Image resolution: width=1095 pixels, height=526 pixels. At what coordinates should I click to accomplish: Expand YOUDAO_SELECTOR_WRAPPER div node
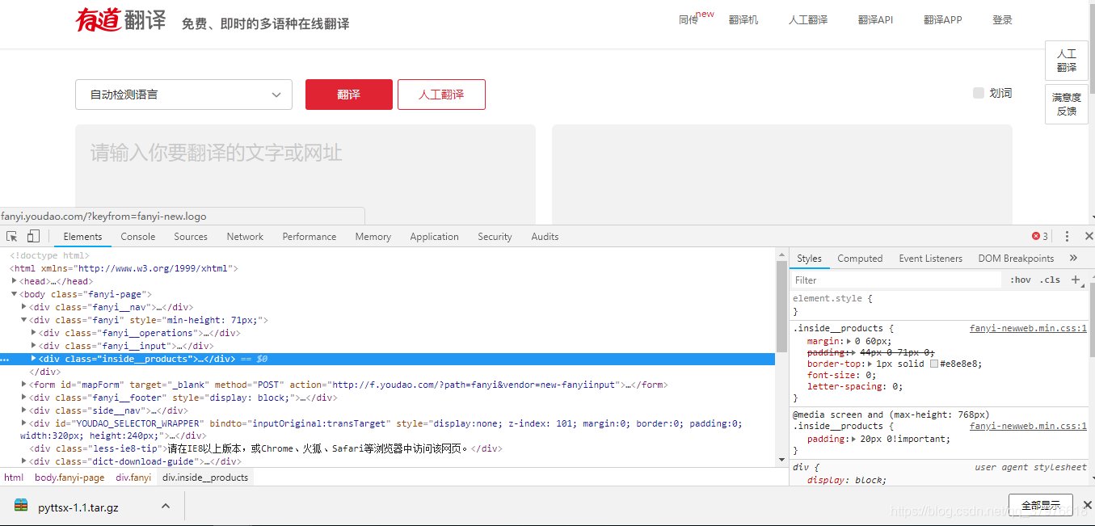[x=24, y=423]
